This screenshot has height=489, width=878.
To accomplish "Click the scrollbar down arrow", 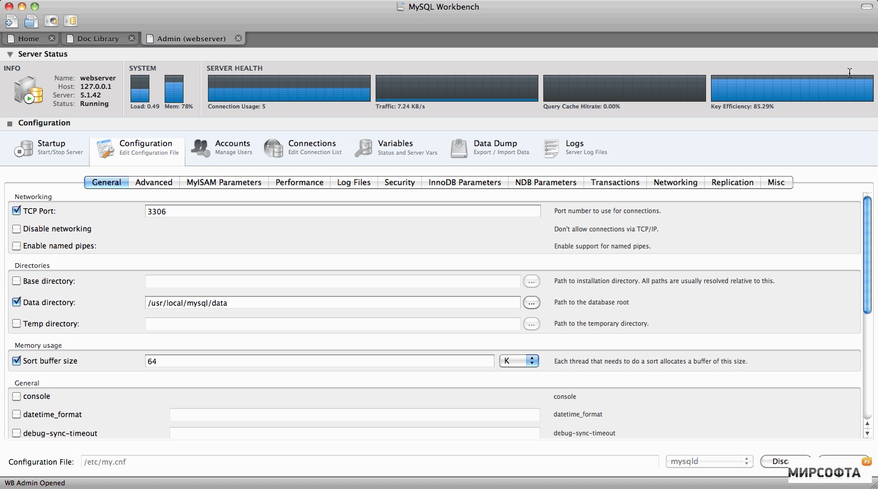I will tap(868, 432).
